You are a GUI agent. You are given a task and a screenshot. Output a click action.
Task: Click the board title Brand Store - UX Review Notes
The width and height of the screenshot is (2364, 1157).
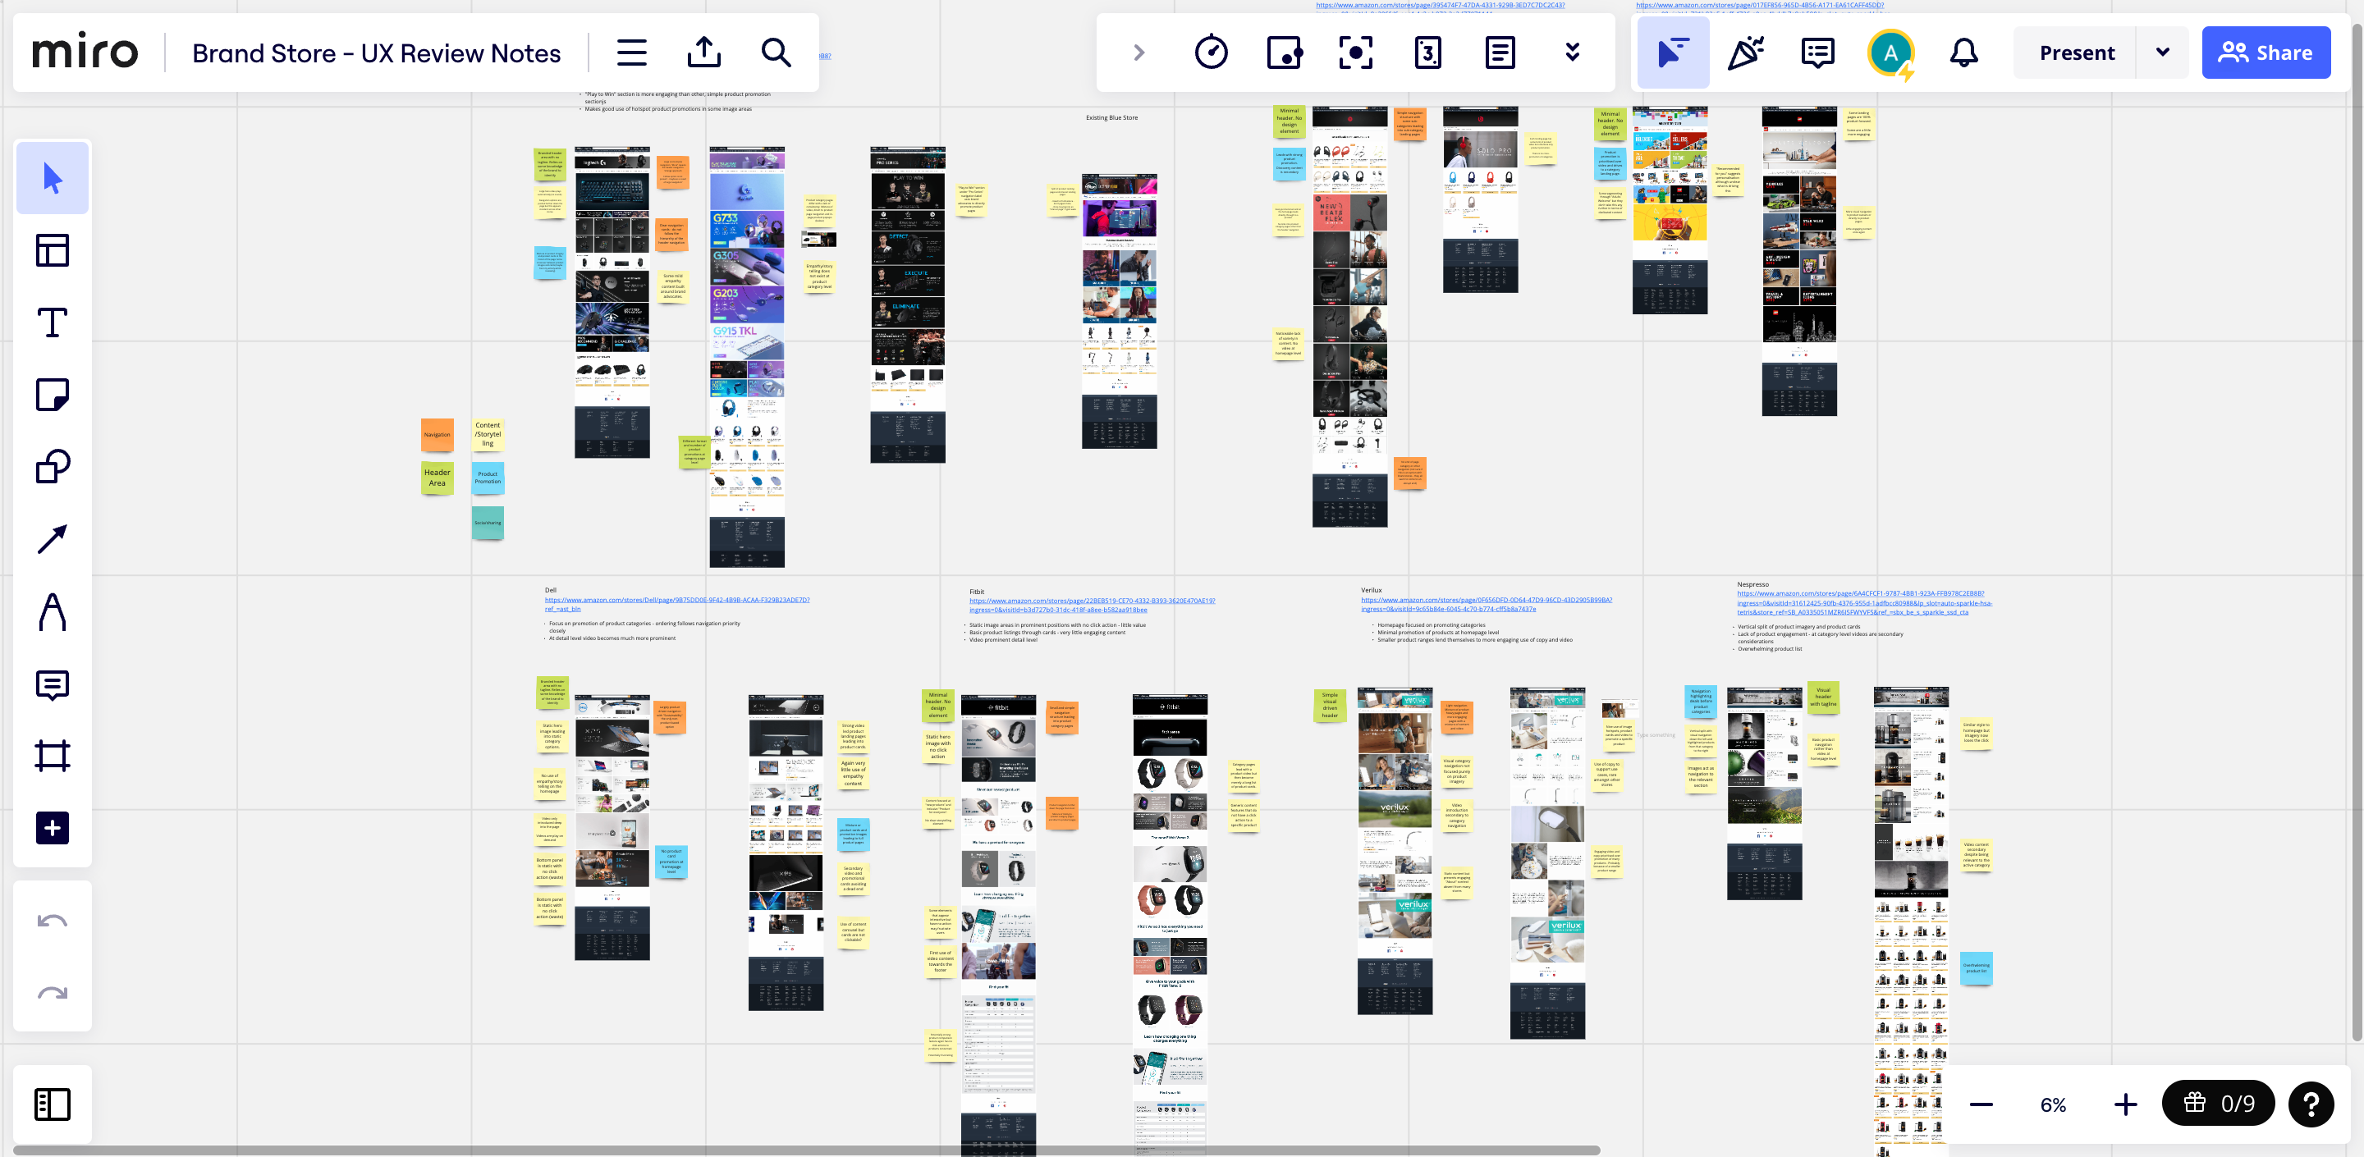(376, 53)
